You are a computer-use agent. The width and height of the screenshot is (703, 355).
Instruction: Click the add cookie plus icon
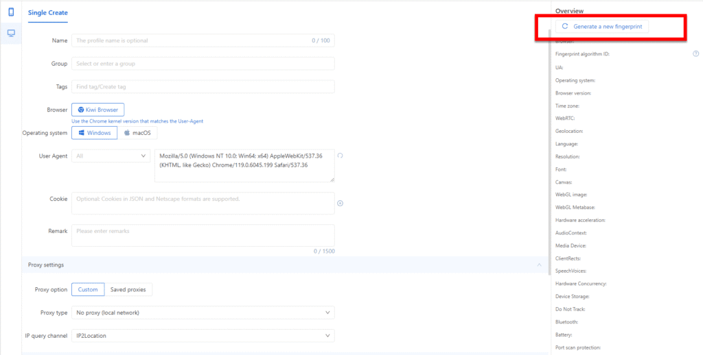340,204
